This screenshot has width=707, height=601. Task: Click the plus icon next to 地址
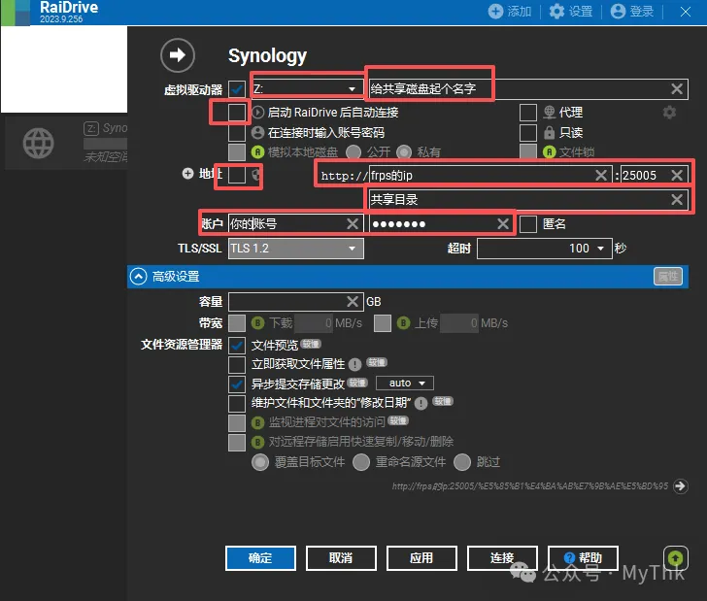click(x=187, y=174)
